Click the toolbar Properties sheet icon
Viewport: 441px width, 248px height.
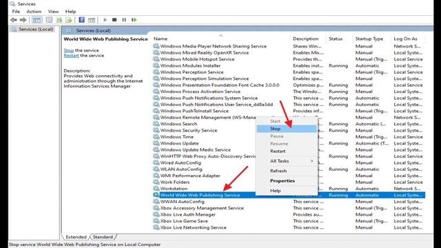49,20
